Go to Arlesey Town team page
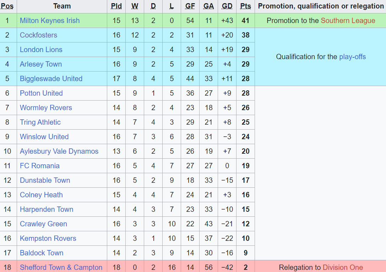386x272 pixels. coord(41,64)
